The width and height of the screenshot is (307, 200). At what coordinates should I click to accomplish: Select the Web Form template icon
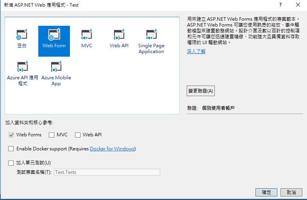click(x=54, y=35)
